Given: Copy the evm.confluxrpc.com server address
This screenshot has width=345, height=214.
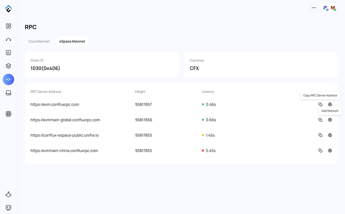Looking at the screenshot, I should 320,104.
